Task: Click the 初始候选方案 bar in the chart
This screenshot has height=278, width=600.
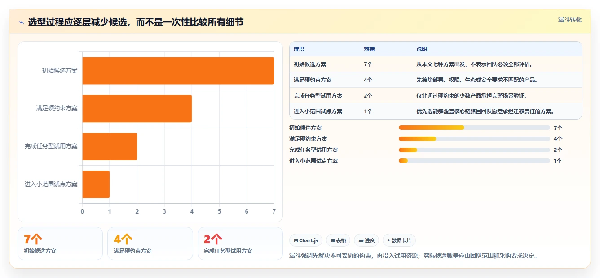Action: [178, 71]
